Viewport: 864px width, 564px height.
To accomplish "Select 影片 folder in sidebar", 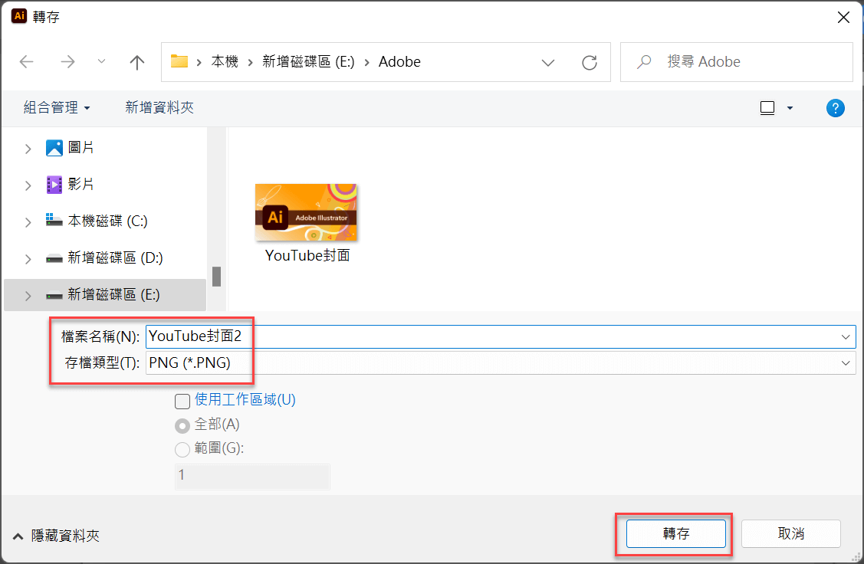I will [x=80, y=184].
